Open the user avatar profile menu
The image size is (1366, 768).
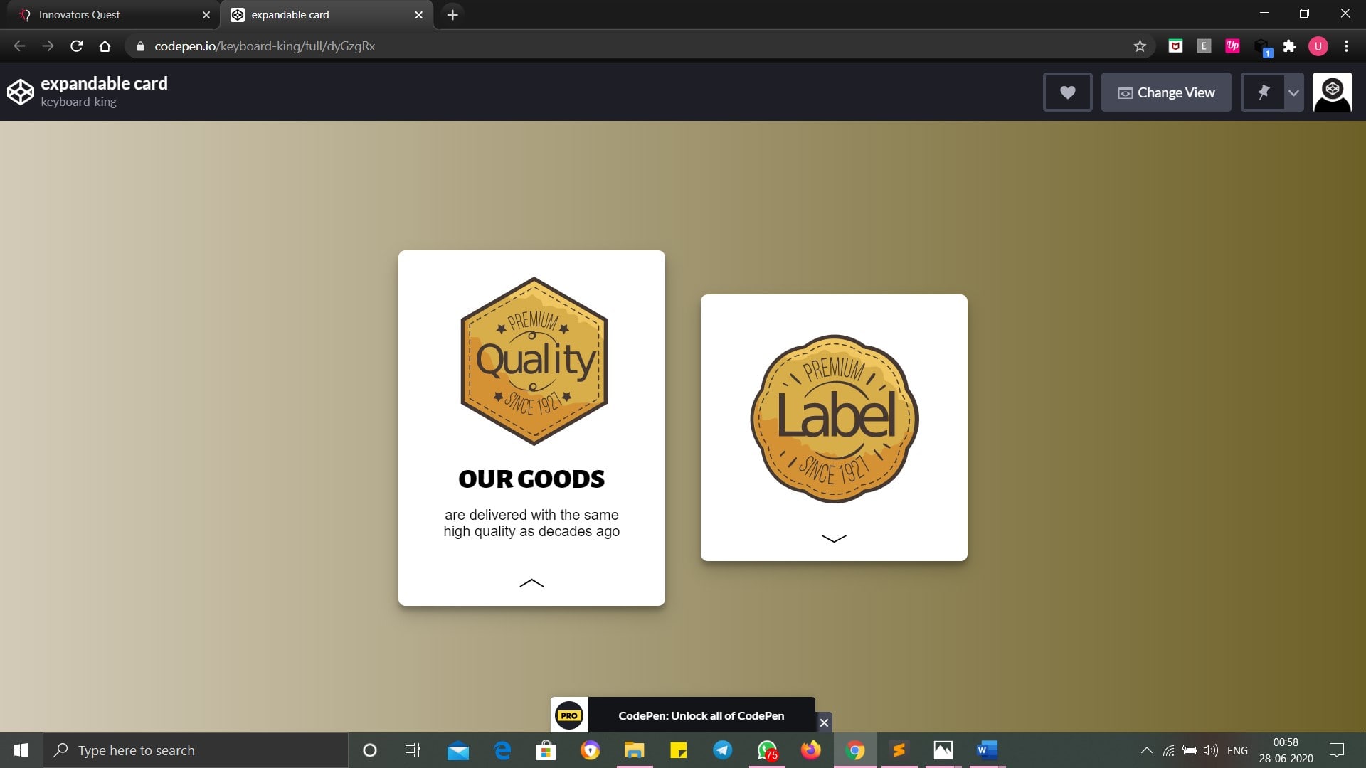[1332, 92]
